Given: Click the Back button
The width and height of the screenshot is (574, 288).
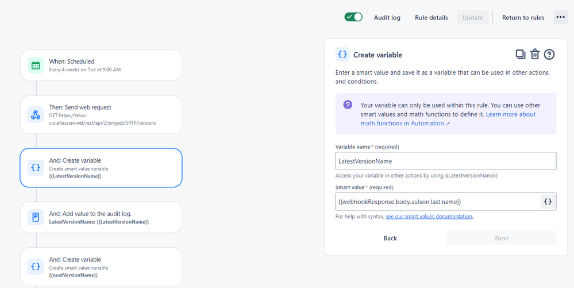Looking at the screenshot, I should [x=390, y=238].
